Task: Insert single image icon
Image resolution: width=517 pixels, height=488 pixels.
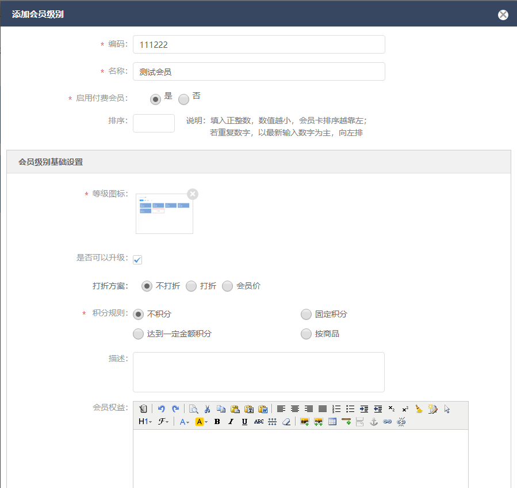Action: tap(305, 422)
